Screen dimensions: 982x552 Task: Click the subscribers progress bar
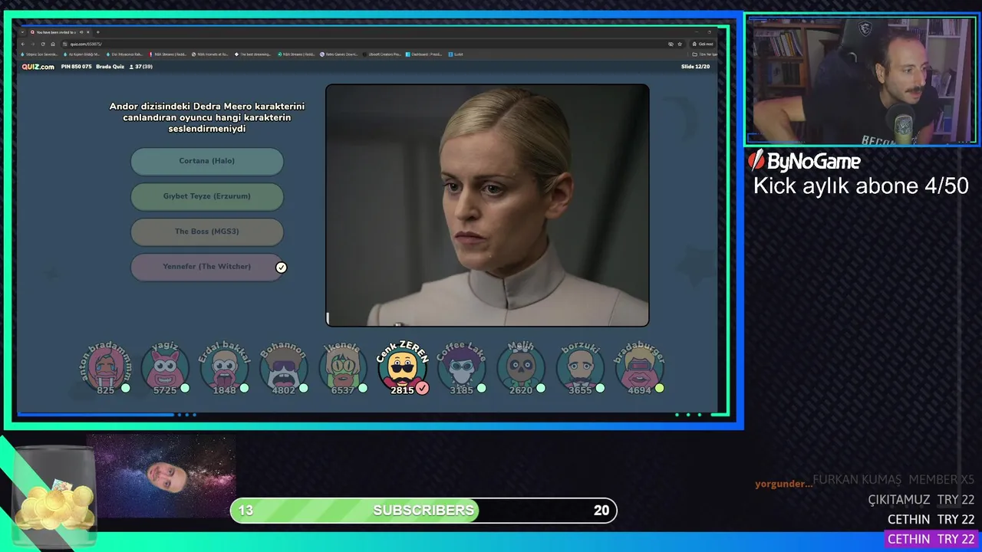pos(423,511)
